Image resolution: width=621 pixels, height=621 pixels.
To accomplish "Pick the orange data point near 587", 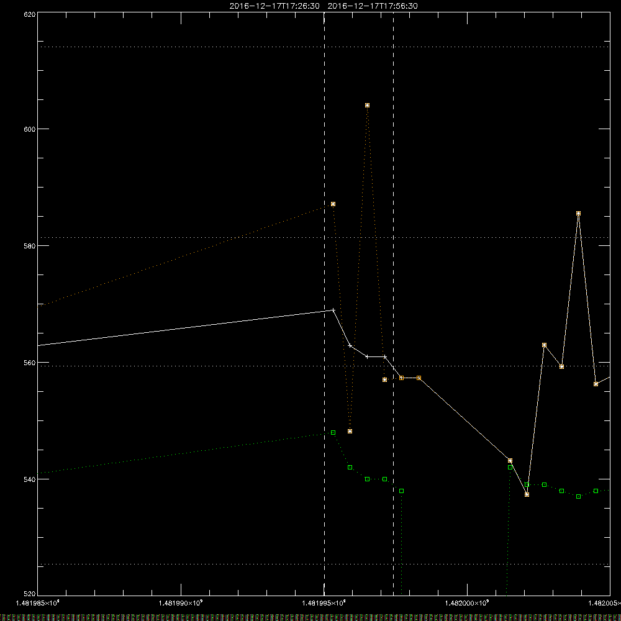I will pos(333,204).
